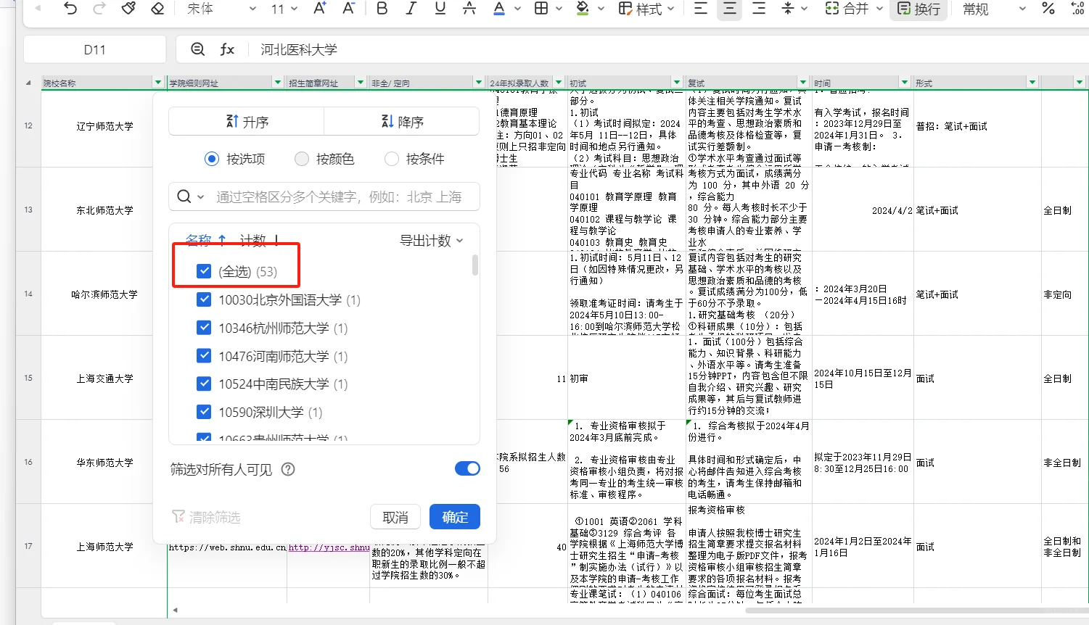Click the 清除筛选 clear filter button
The height and width of the screenshot is (625, 1089).
(x=206, y=517)
